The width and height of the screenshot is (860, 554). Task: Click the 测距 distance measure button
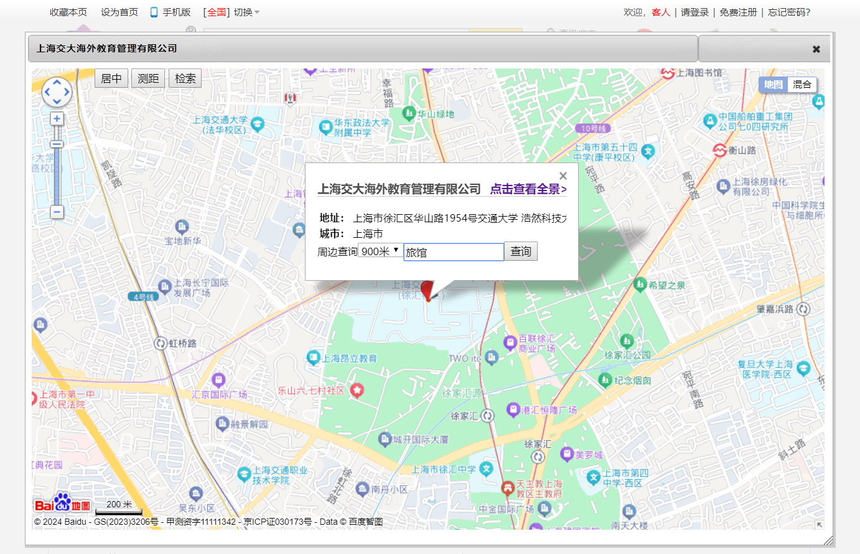(x=148, y=78)
